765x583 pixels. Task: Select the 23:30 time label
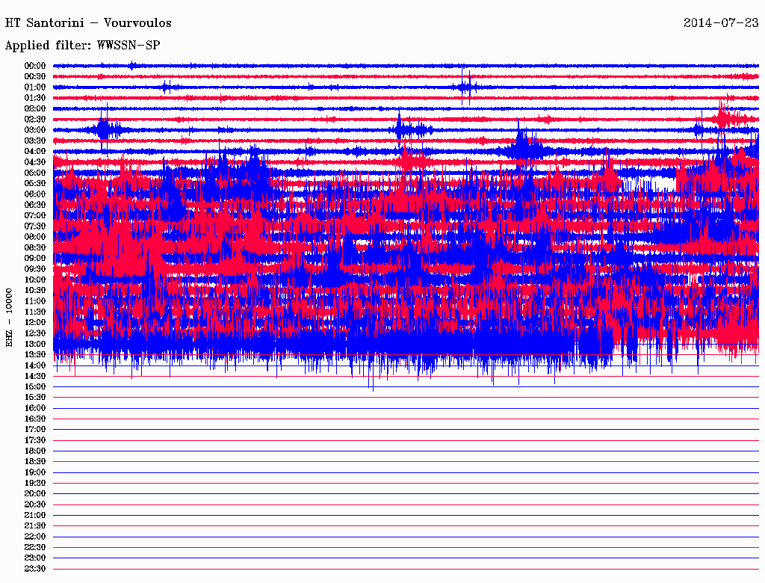(35, 569)
